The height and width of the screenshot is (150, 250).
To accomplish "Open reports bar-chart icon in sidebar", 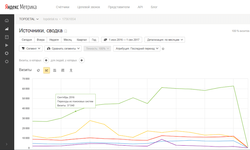I will tap(7, 29).
